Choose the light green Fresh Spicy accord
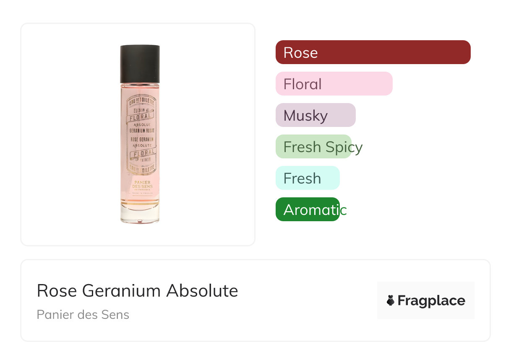The width and height of the screenshot is (511, 362). click(313, 147)
